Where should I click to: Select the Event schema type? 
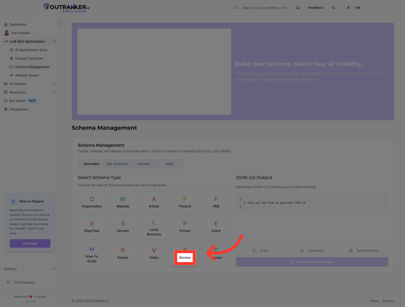click(x=216, y=228)
